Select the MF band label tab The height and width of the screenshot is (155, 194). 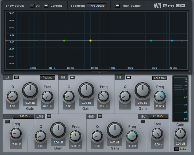coord(63,77)
